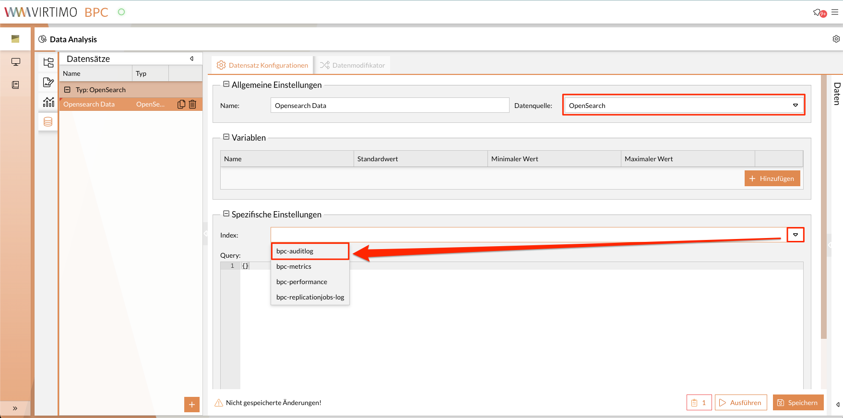Click into the Index input field

(x=529, y=235)
